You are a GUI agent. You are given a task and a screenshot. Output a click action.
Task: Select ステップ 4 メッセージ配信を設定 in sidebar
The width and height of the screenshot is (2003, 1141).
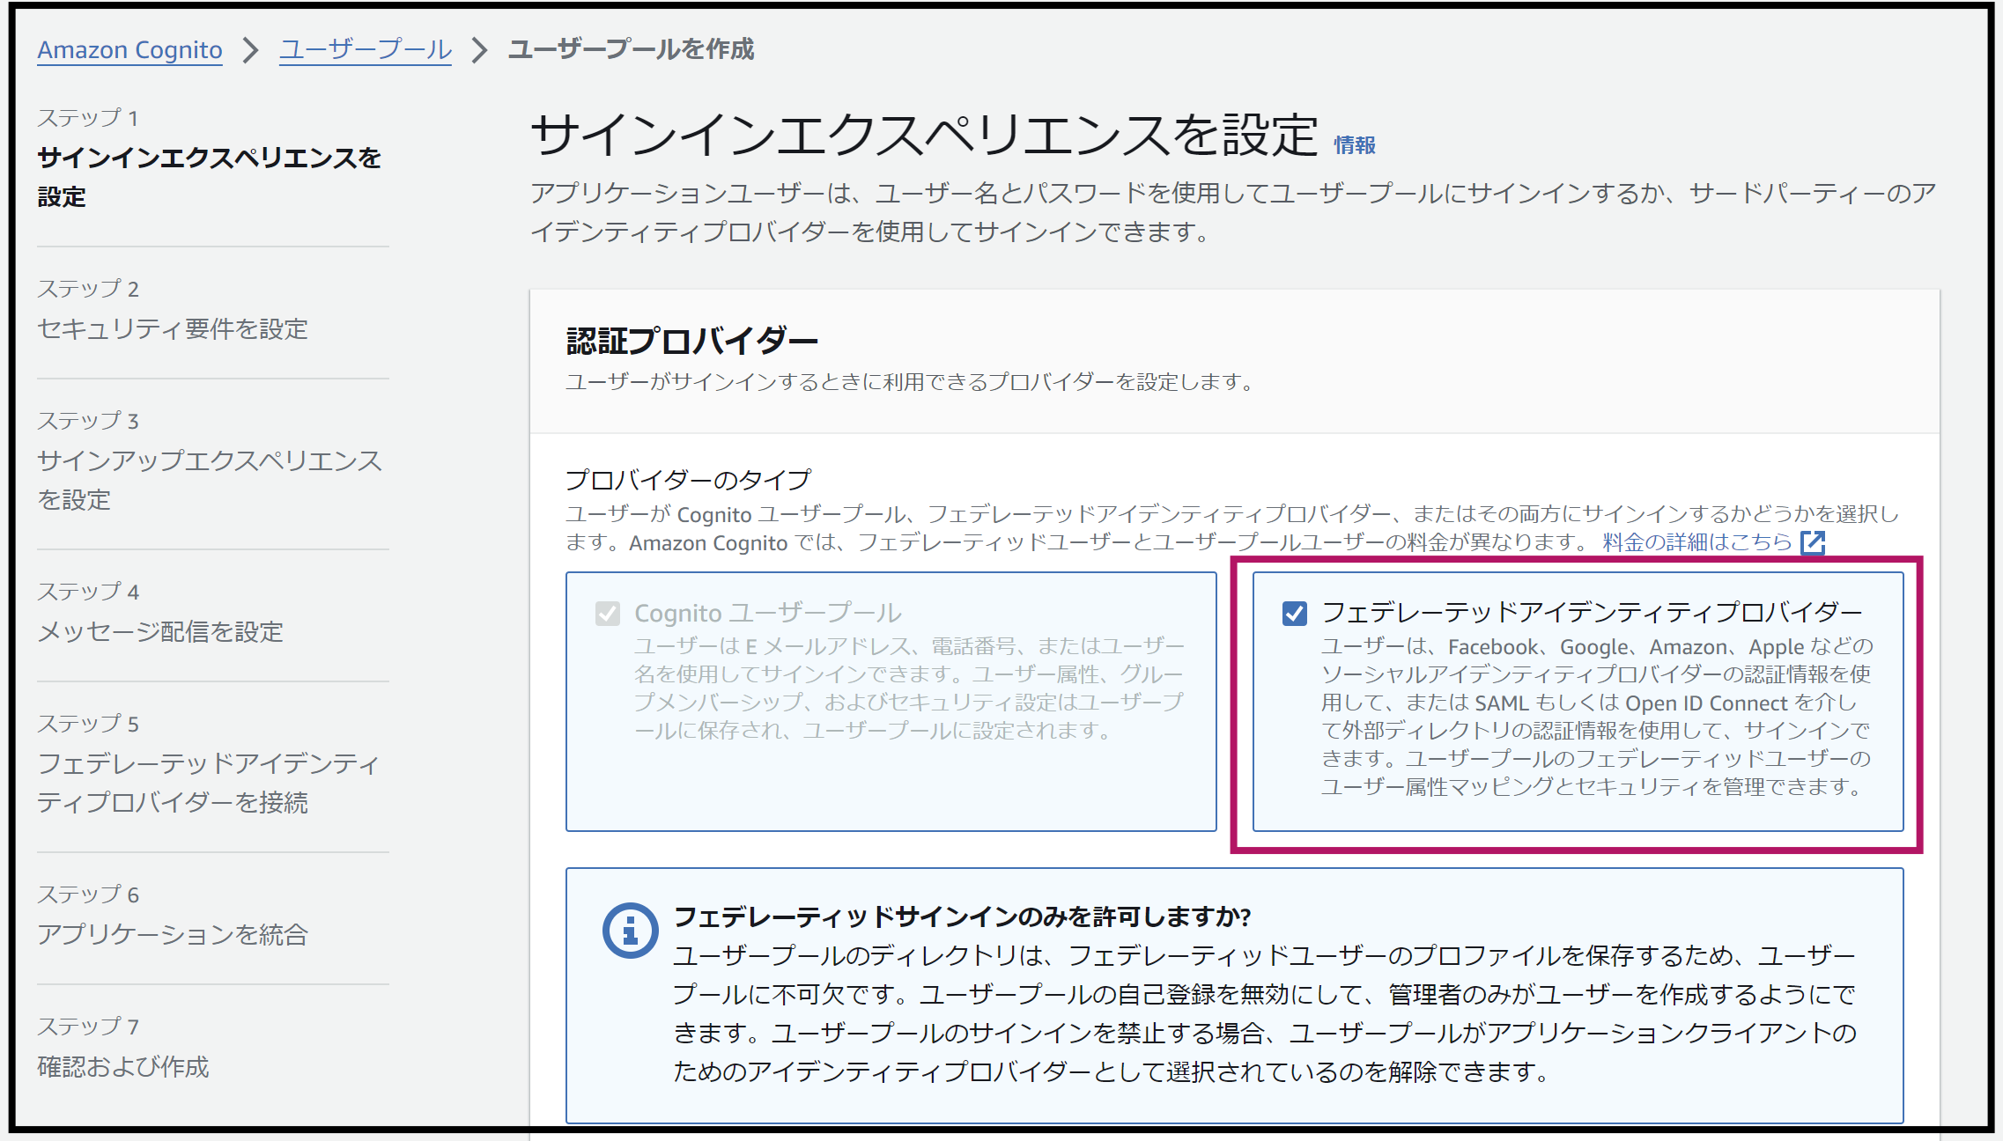point(160,613)
